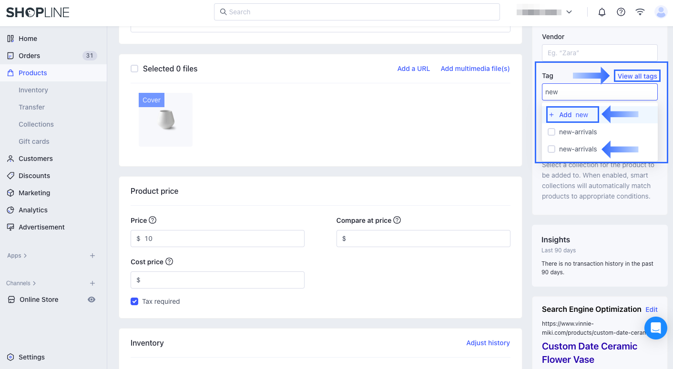Go to Inventory submenu item
Image resolution: width=673 pixels, height=369 pixels.
(33, 90)
